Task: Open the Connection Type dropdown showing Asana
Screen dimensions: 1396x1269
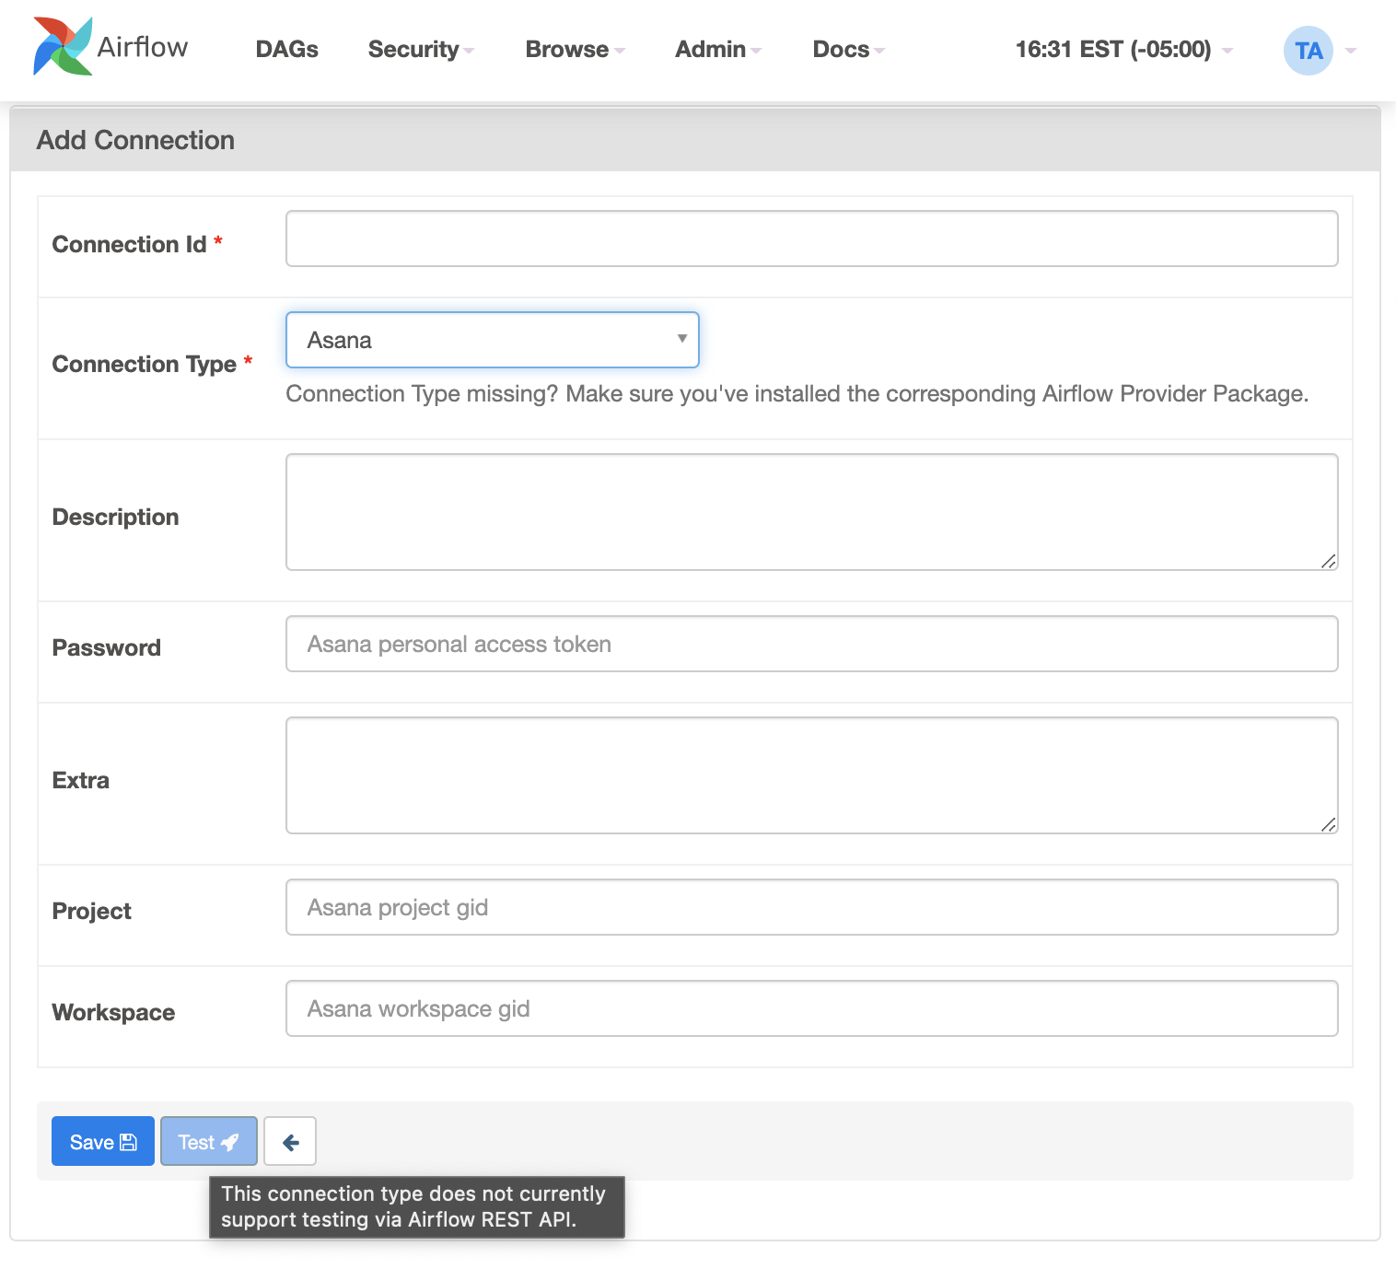Action: coord(493,340)
